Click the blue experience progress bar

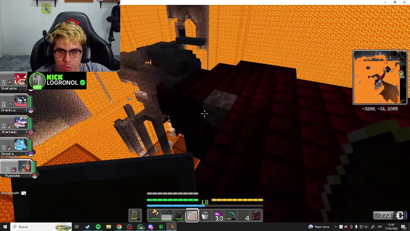point(205,206)
